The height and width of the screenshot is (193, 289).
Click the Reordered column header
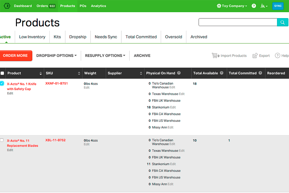point(276,73)
